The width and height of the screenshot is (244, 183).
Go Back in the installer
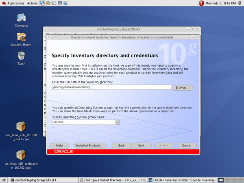122,146
